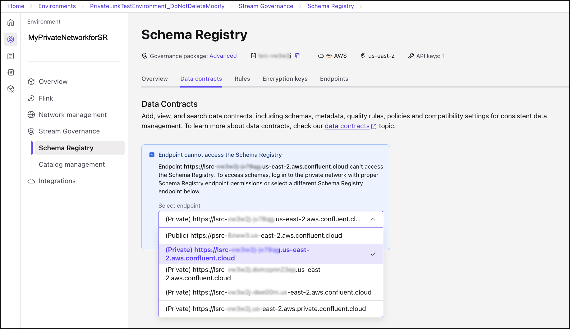The height and width of the screenshot is (329, 570).
Task: Click the info icon on the endpoint warning banner
Action: coord(151,154)
